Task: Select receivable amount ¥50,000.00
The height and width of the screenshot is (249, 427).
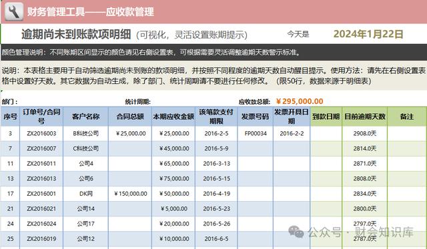Action: click(x=174, y=194)
